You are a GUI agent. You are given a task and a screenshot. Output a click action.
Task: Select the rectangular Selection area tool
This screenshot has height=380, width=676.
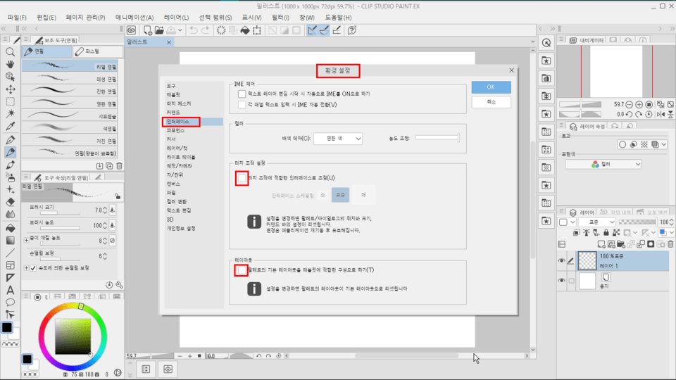(11, 101)
